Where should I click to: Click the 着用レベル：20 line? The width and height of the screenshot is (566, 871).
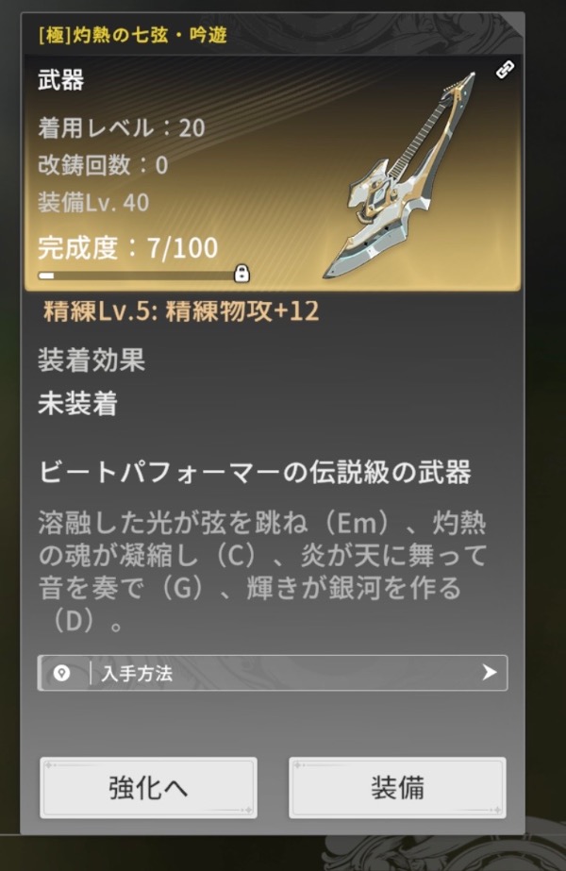(x=122, y=128)
